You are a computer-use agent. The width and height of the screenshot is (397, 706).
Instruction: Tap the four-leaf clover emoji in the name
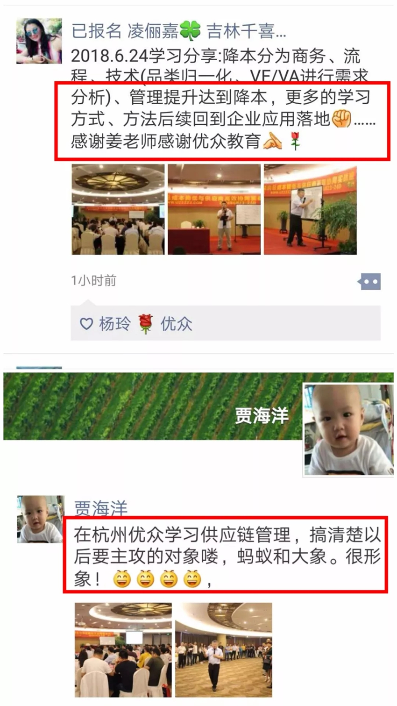[190, 31]
